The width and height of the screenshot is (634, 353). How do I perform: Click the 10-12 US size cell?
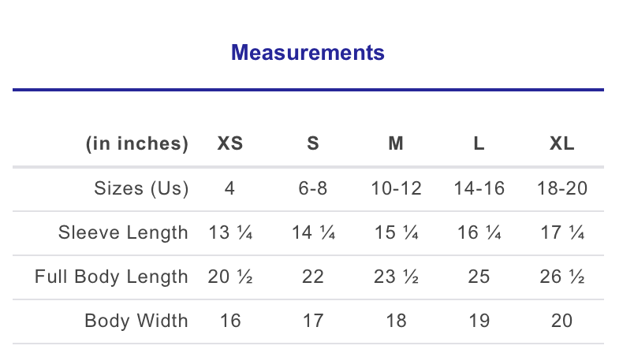pyautogui.click(x=396, y=188)
